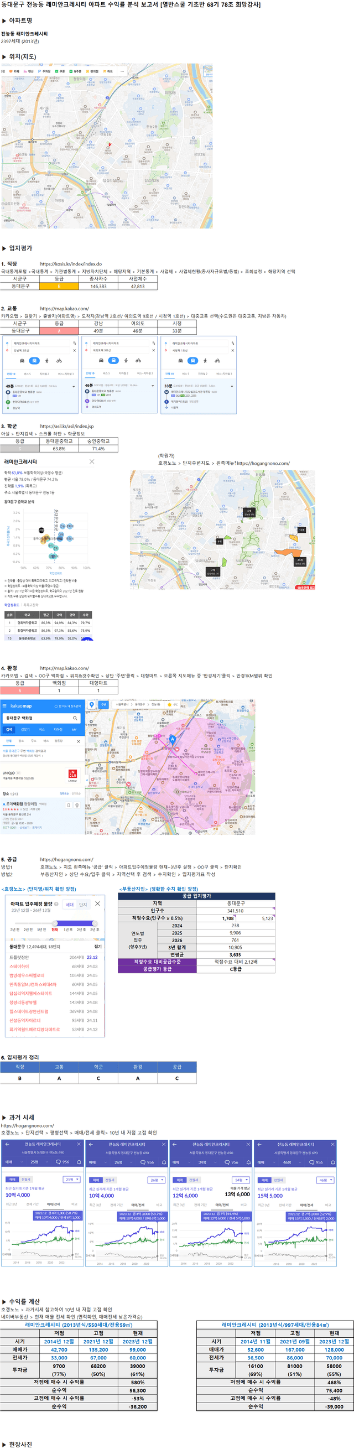Open 드롭랫장안 in the move-in list
354x1449 pixels.
(19, 957)
